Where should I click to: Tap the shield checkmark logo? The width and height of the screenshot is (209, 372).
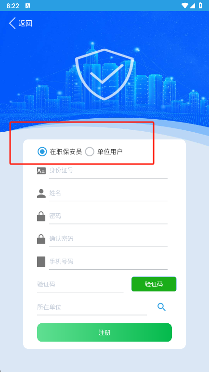point(104,74)
